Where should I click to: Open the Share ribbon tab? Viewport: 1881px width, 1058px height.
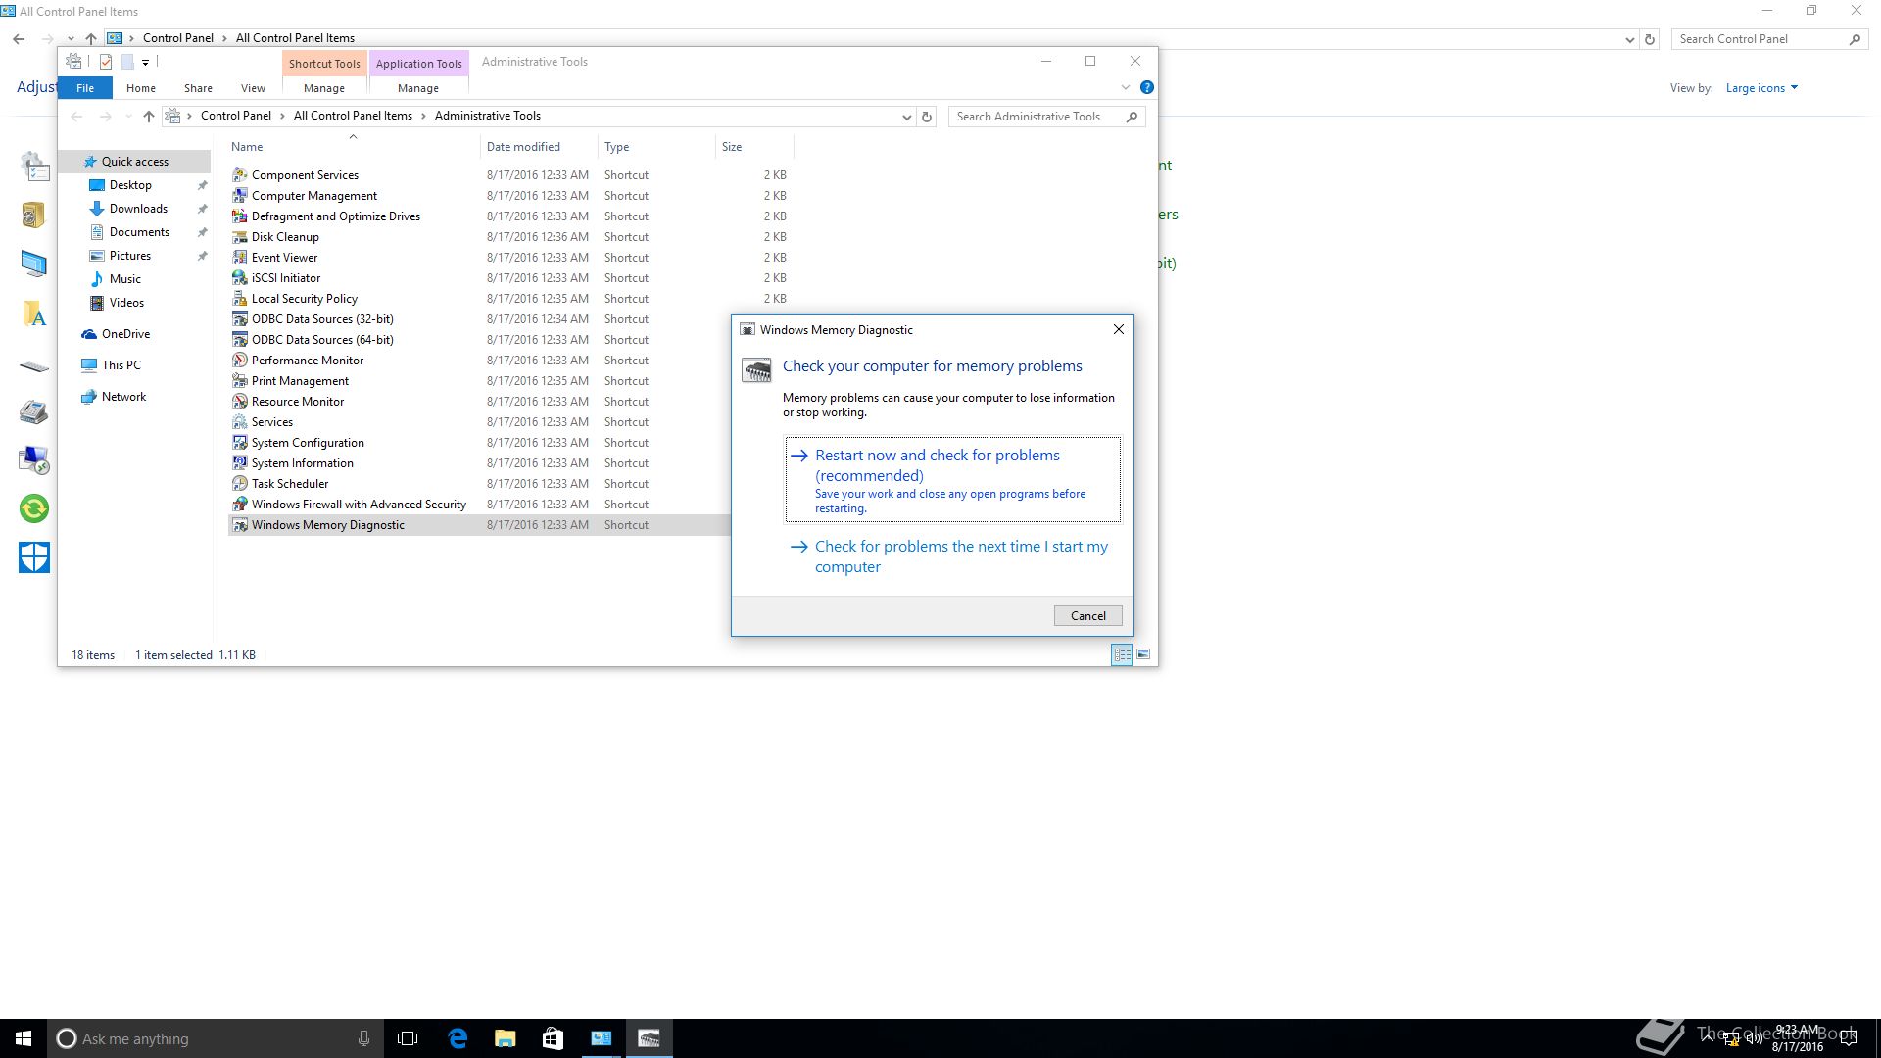[198, 88]
